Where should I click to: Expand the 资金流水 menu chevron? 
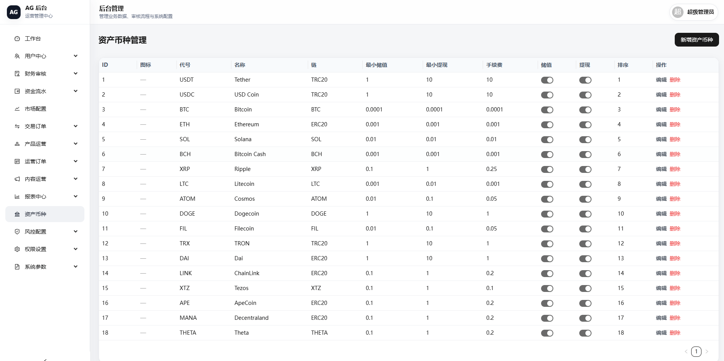76,91
